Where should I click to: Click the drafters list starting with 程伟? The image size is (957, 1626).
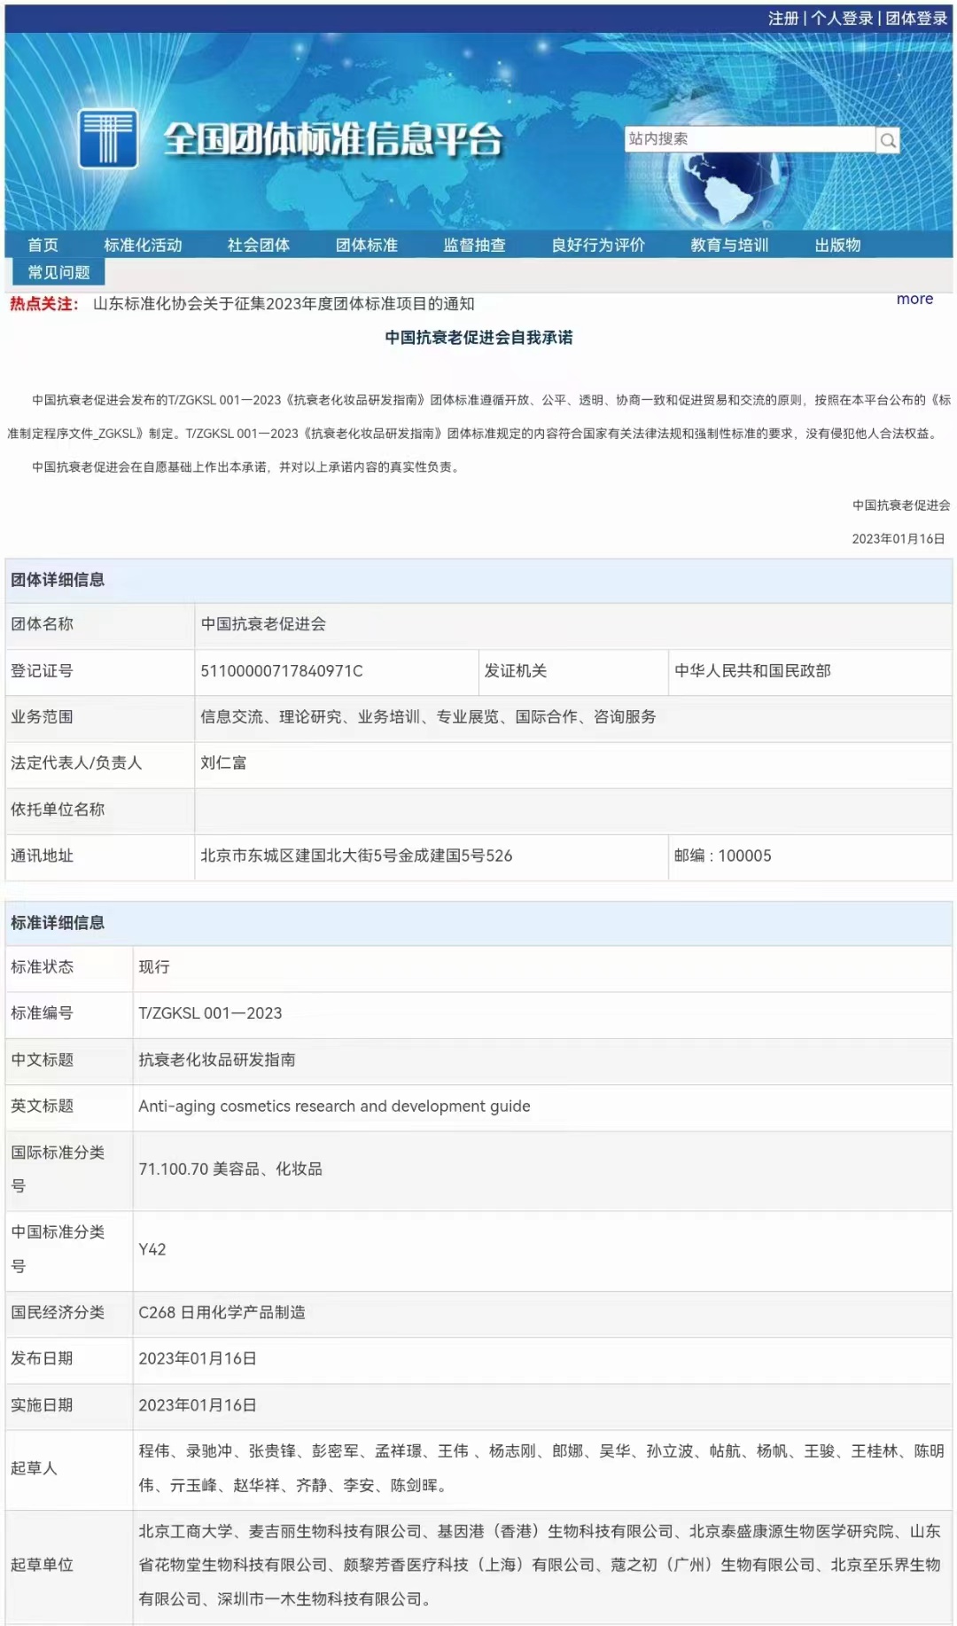click(x=541, y=1468)
